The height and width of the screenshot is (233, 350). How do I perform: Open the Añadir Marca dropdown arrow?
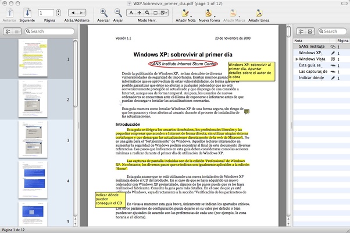coord(240,16)
